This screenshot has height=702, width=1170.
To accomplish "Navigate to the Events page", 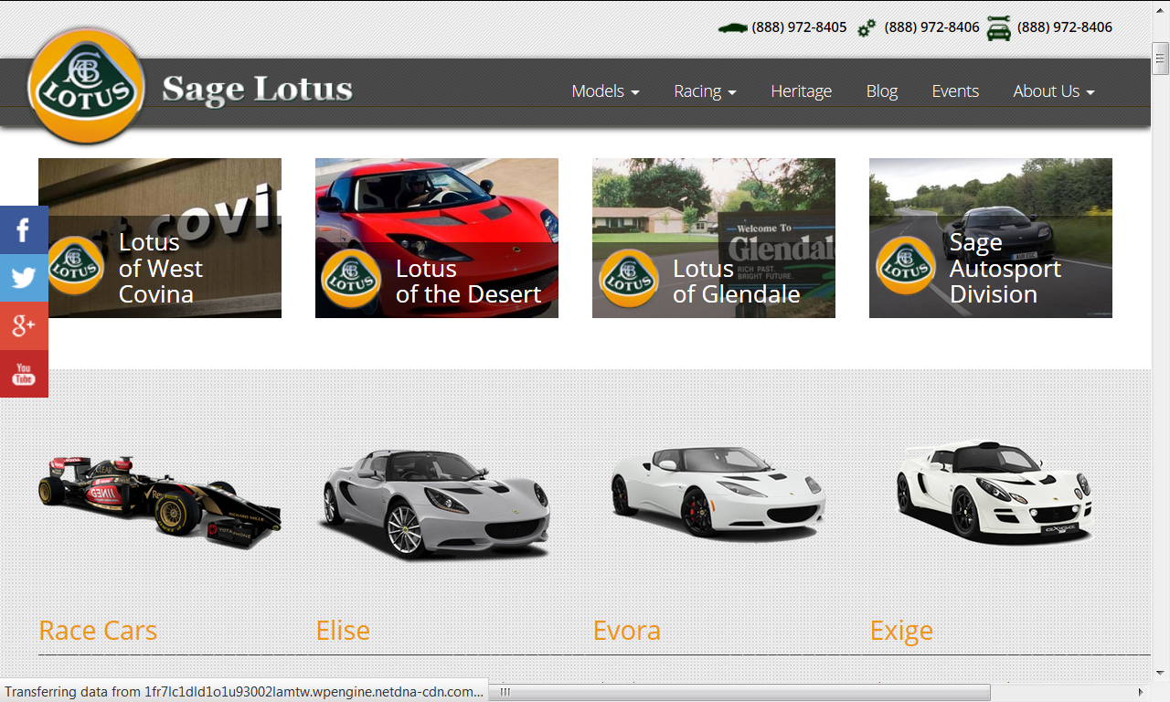I will click(x=955, y=91).
